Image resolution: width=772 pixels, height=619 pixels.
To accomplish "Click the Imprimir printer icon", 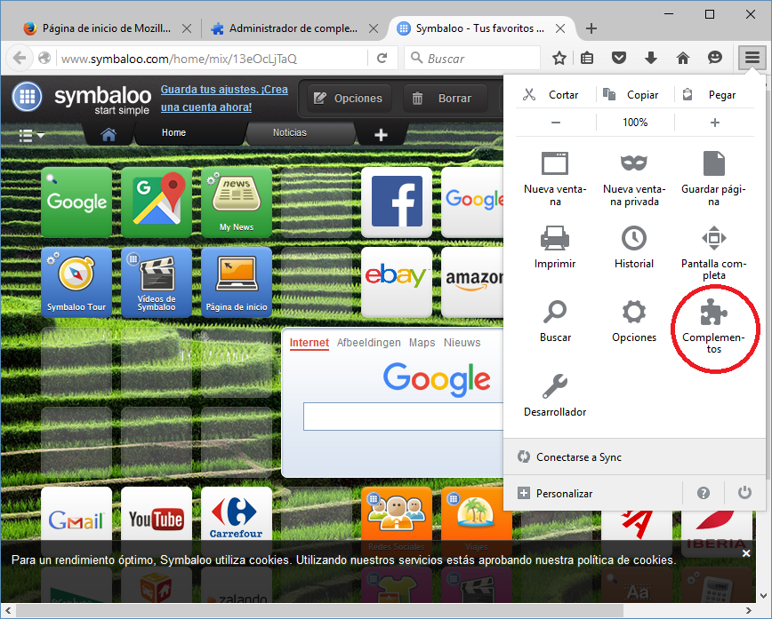I will [555, 247].
